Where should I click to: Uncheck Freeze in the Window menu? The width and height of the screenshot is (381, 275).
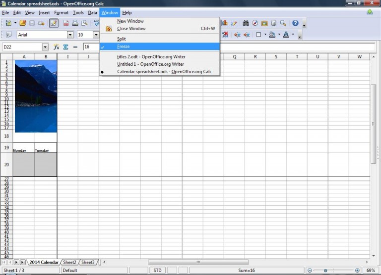point(160,46)
